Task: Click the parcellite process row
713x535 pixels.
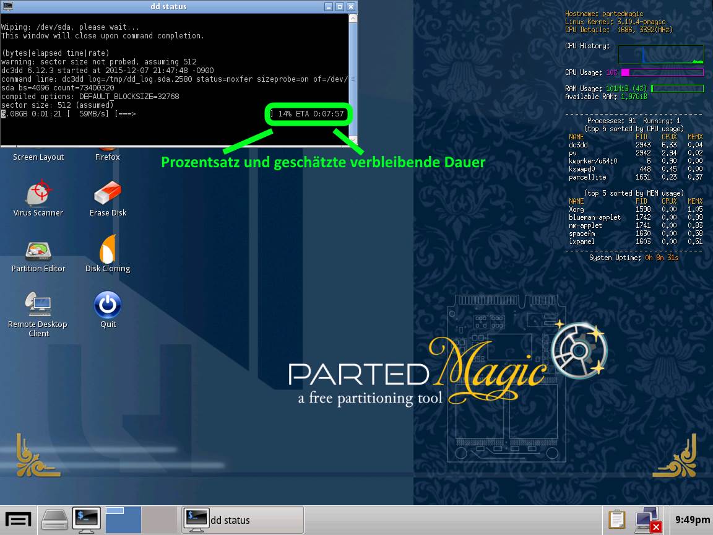Action: tap(635, 177)
